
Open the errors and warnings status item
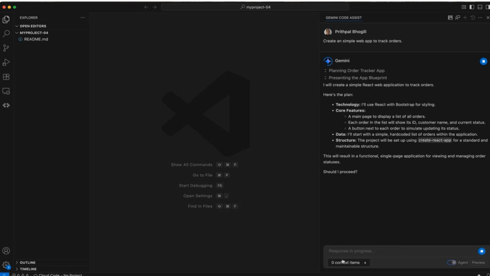pyautogui.click(x=21, y=275)
